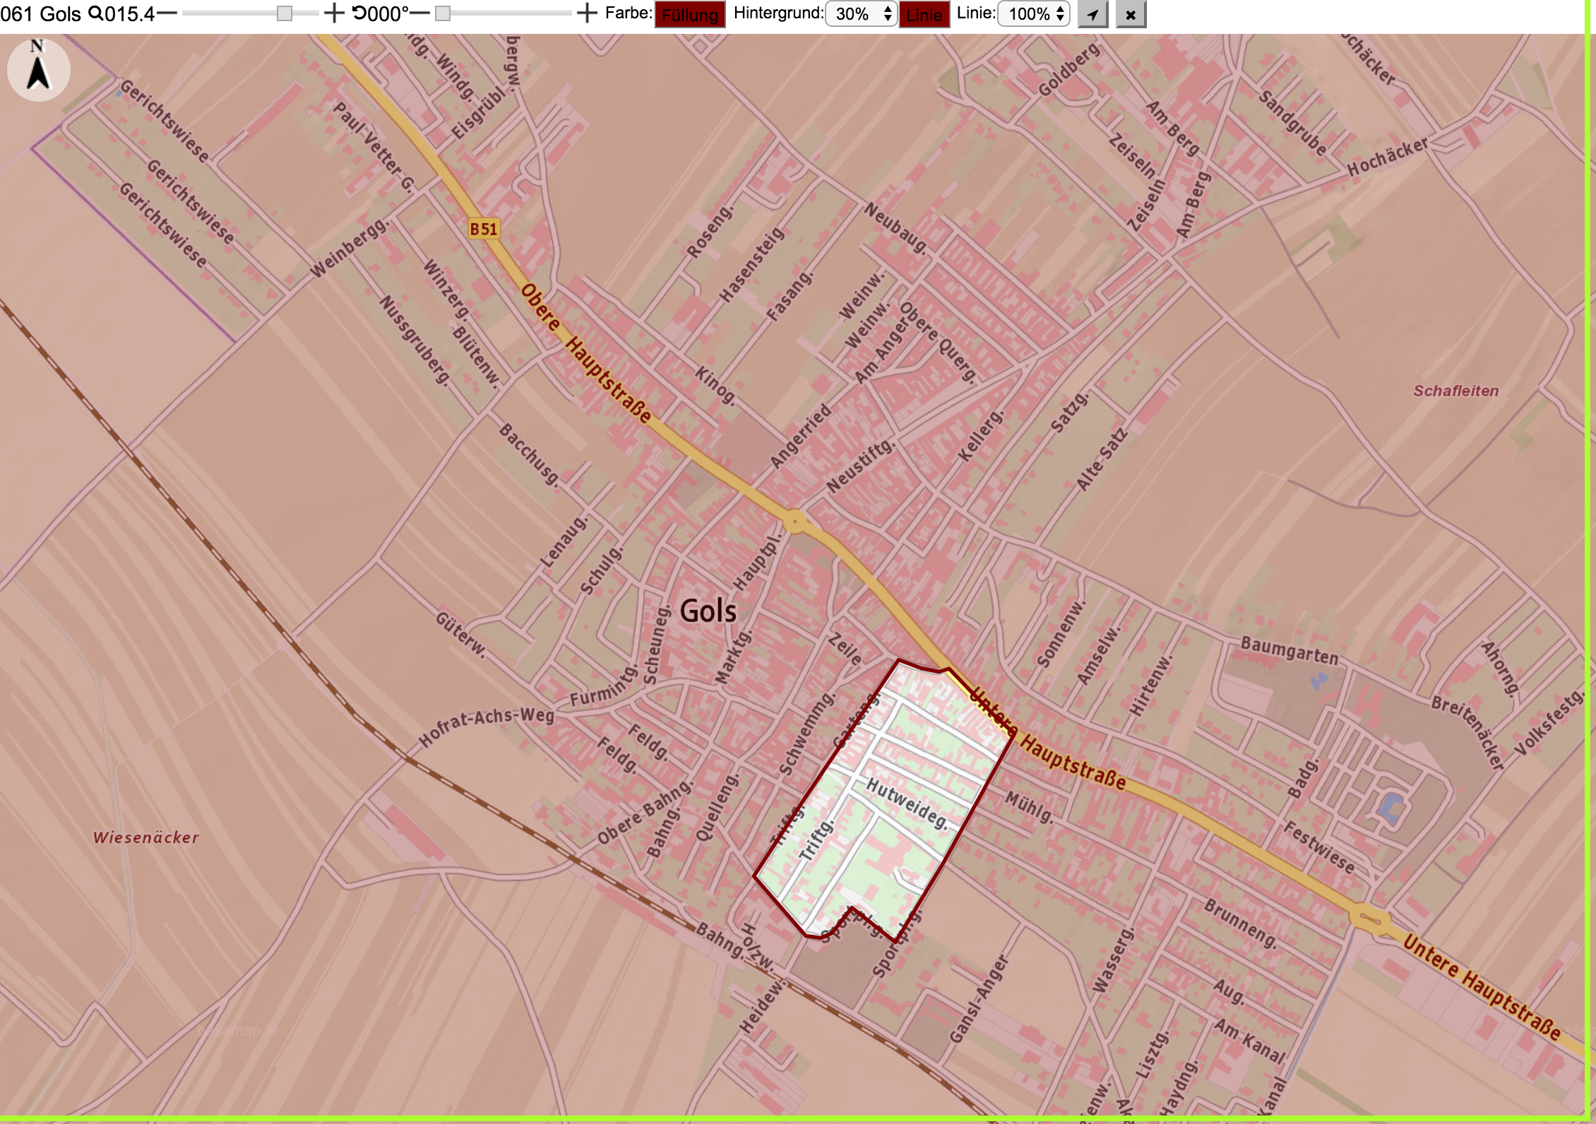
Task: Click the zoom plus button
Action: point(334,13)
